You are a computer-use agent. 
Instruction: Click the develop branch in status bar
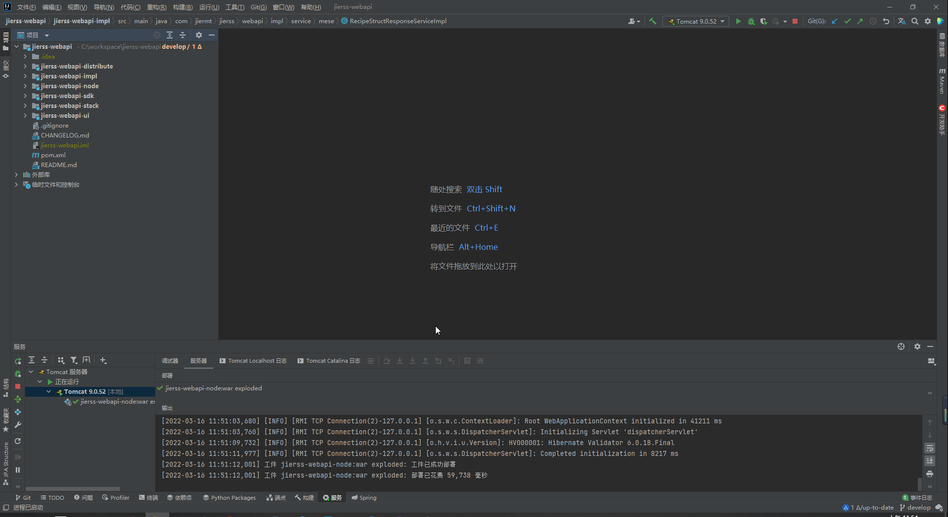coord(915,507)
